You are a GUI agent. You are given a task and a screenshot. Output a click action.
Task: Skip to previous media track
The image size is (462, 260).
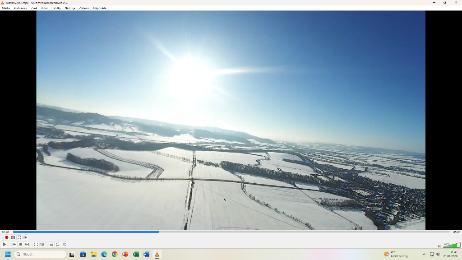[x=14, y=244]
